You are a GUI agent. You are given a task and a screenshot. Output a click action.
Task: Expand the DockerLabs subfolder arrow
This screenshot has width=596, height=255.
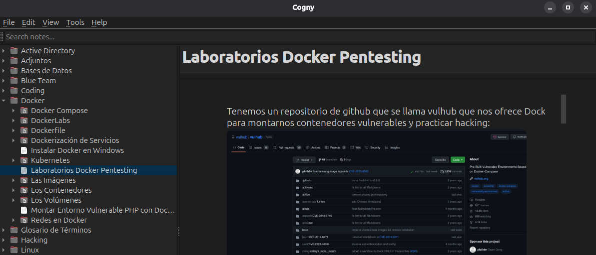point(14,121)
